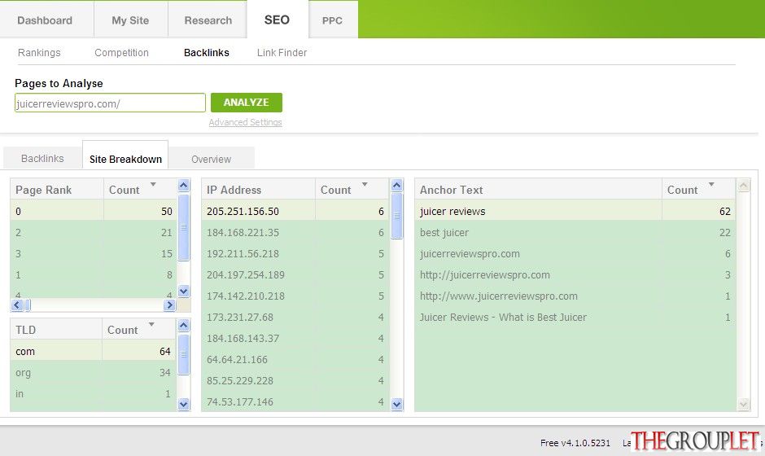Click the TLD table scroll-down arrow
This screenshot has height=456, width=765.
(x=183, y=404)
